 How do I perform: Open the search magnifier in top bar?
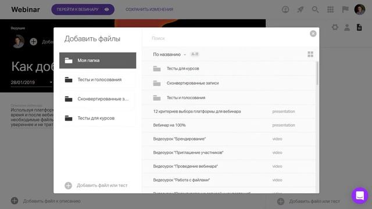tap(315, 9)
